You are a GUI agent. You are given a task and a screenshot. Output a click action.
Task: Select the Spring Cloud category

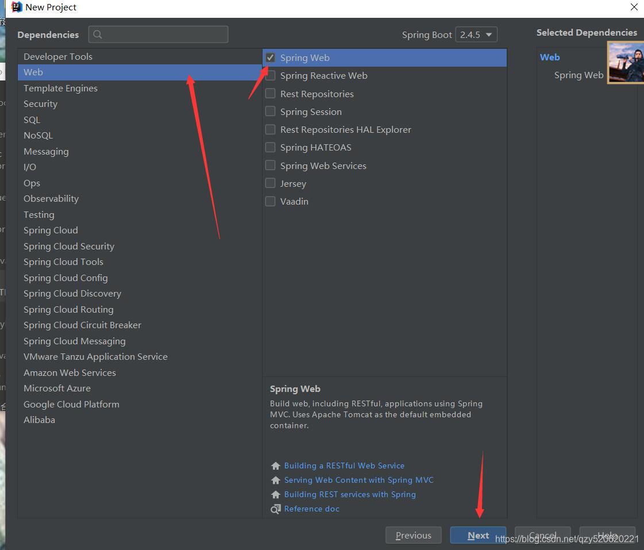tap(140, 230)
